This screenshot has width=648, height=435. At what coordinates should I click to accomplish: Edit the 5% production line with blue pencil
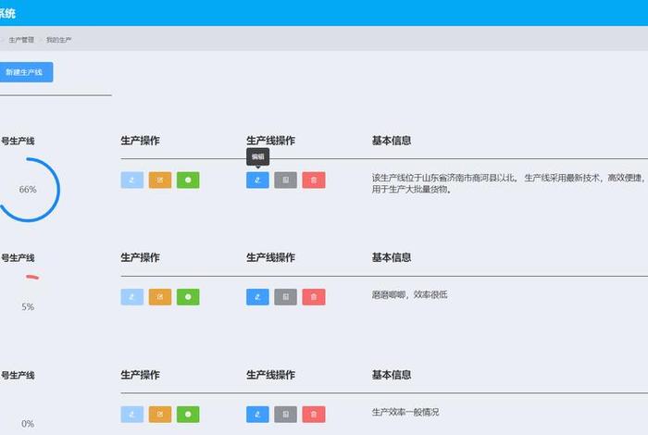point(257,297)
